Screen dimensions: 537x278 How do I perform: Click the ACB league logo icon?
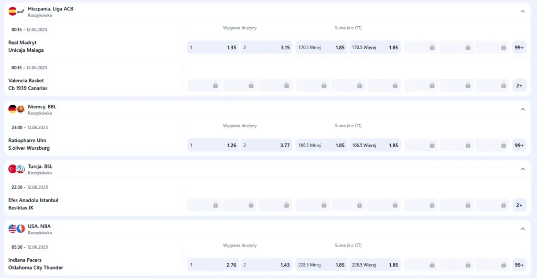(x=21, y=12)
